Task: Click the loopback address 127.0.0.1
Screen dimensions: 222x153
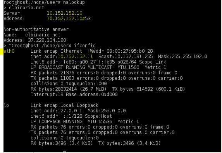Action: point(70,111)
